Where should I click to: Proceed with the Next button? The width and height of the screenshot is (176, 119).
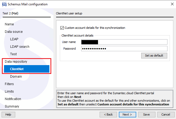127,114
